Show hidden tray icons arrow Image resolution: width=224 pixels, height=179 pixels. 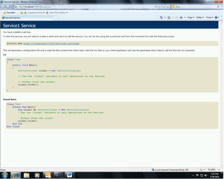(193, 175)
